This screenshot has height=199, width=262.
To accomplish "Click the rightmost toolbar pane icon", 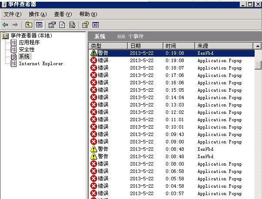I will pyautogui.click(x=96, y=25).
